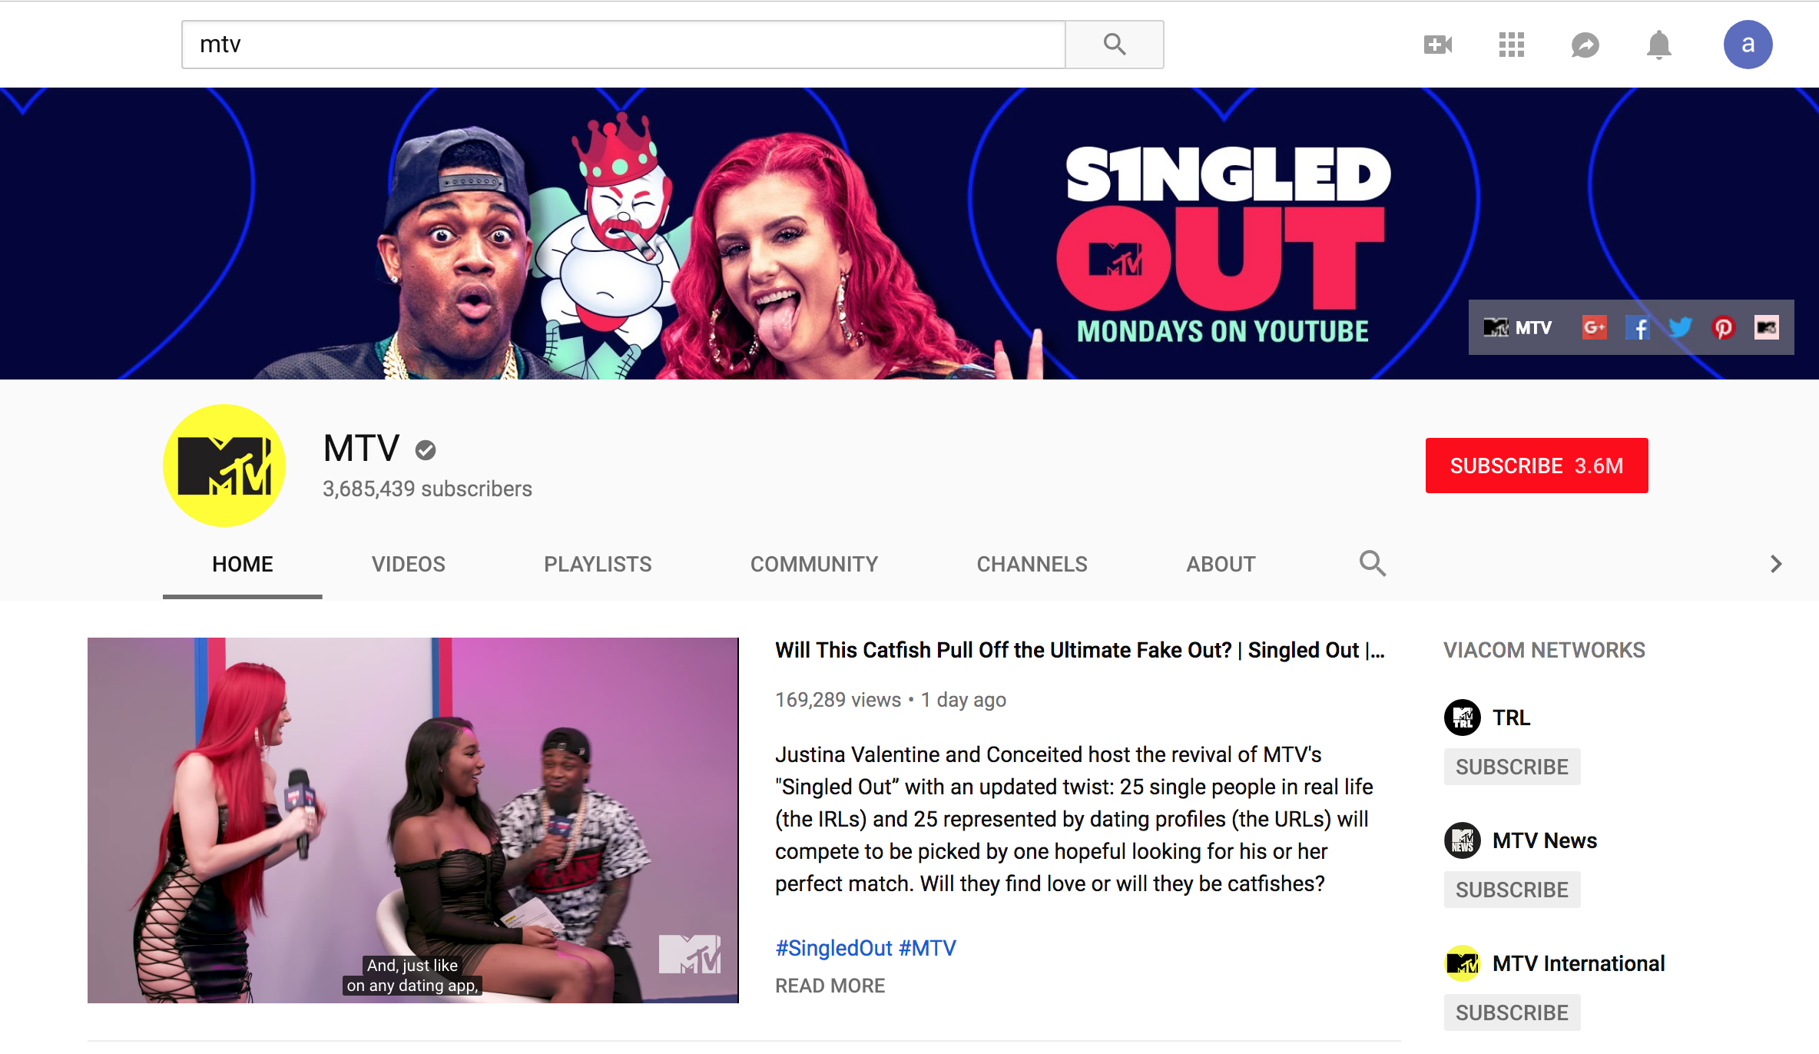This screenshot has width=1819, height=1054.
Task: Play the featured Singled Out video thumbnail
Action: pyautogui.click(x=413, y=820)
